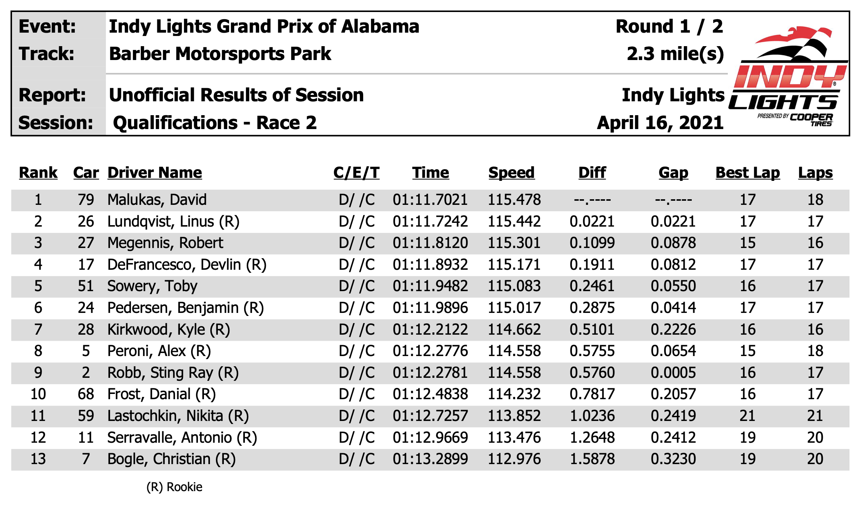Click the Speed column header

click(x=511, y=173)
